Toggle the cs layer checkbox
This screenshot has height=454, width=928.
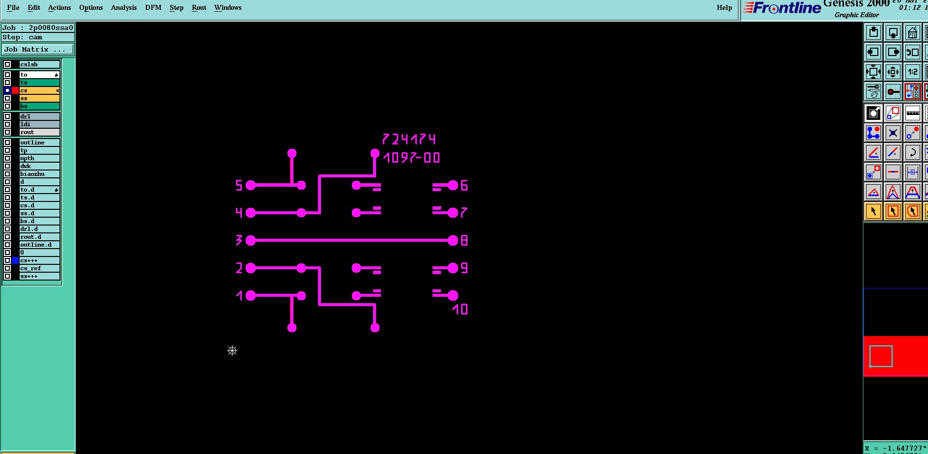tap(7, 90)
